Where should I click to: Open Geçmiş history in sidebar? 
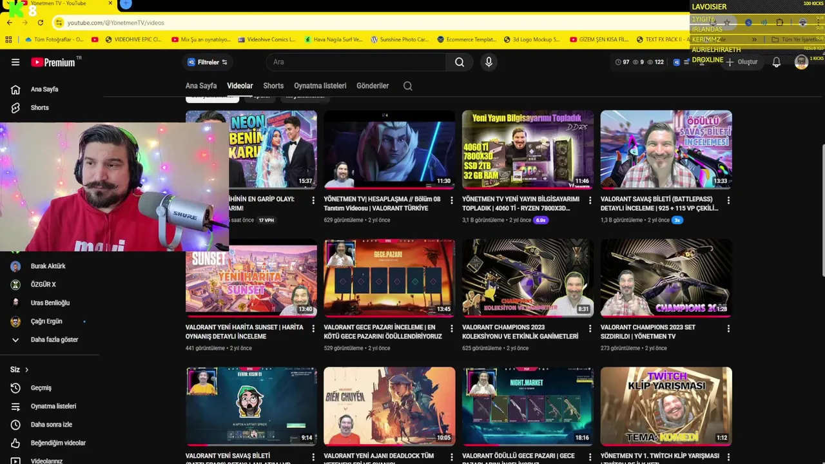(41, 388)
